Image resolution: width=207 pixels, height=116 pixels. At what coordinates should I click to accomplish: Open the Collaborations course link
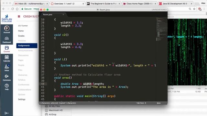(x=25, y=90)
